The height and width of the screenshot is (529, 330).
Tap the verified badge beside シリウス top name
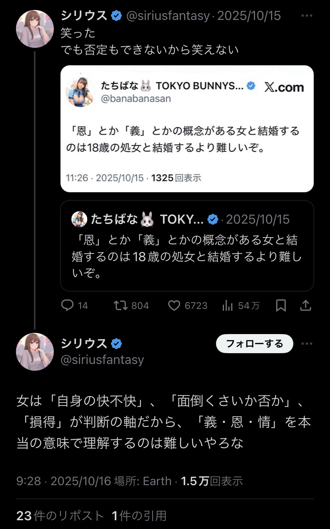point(116,16)
